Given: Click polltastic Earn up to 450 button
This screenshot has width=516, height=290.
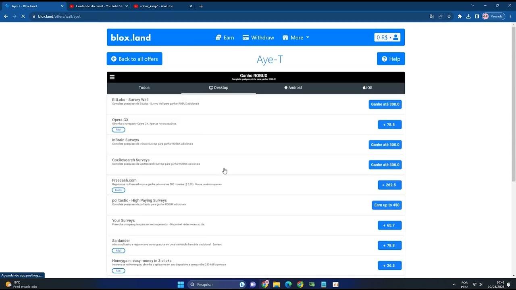Looking at the screenshot, I should pos(387,205).
